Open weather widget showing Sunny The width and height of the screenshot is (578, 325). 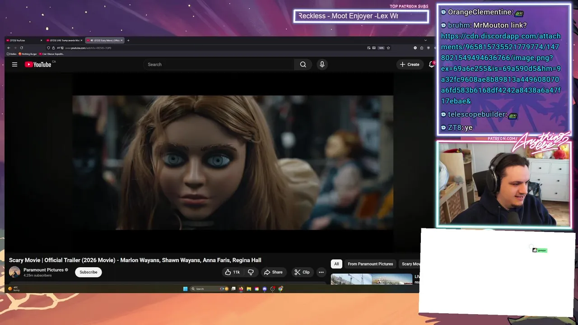pyautogui.click(x=14, y=289)
